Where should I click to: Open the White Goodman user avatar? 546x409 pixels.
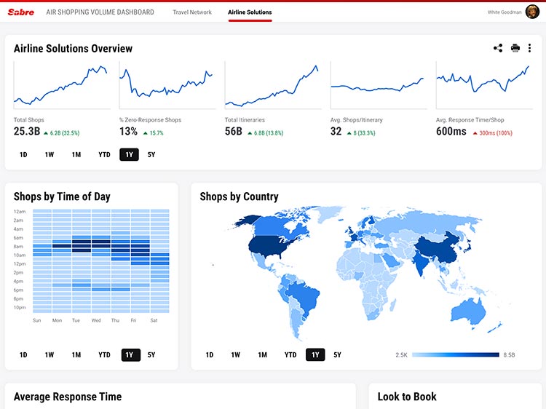click(x=533, y=12)
